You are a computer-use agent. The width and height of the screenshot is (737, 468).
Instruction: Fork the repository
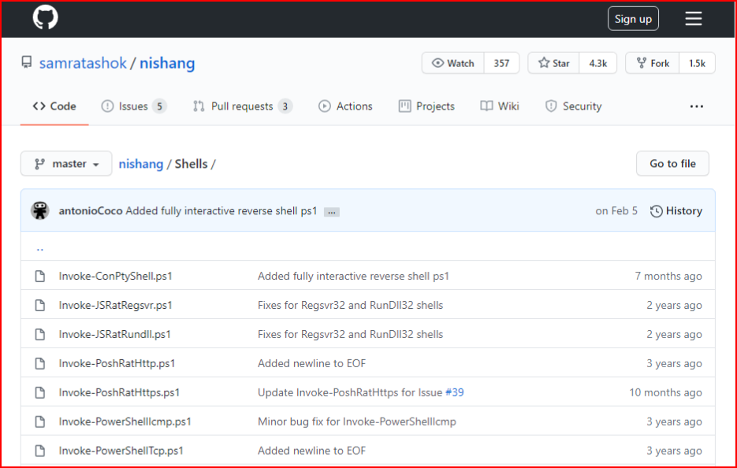(x=653, y=63)
